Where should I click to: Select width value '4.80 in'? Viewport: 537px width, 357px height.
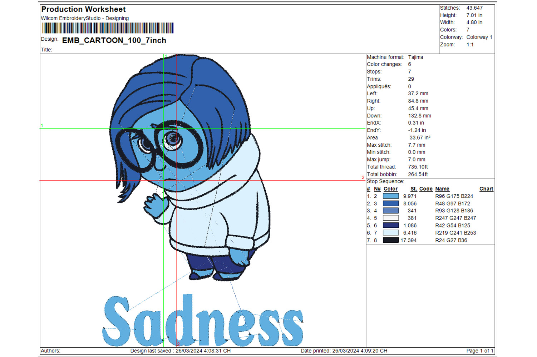[474, 22]
